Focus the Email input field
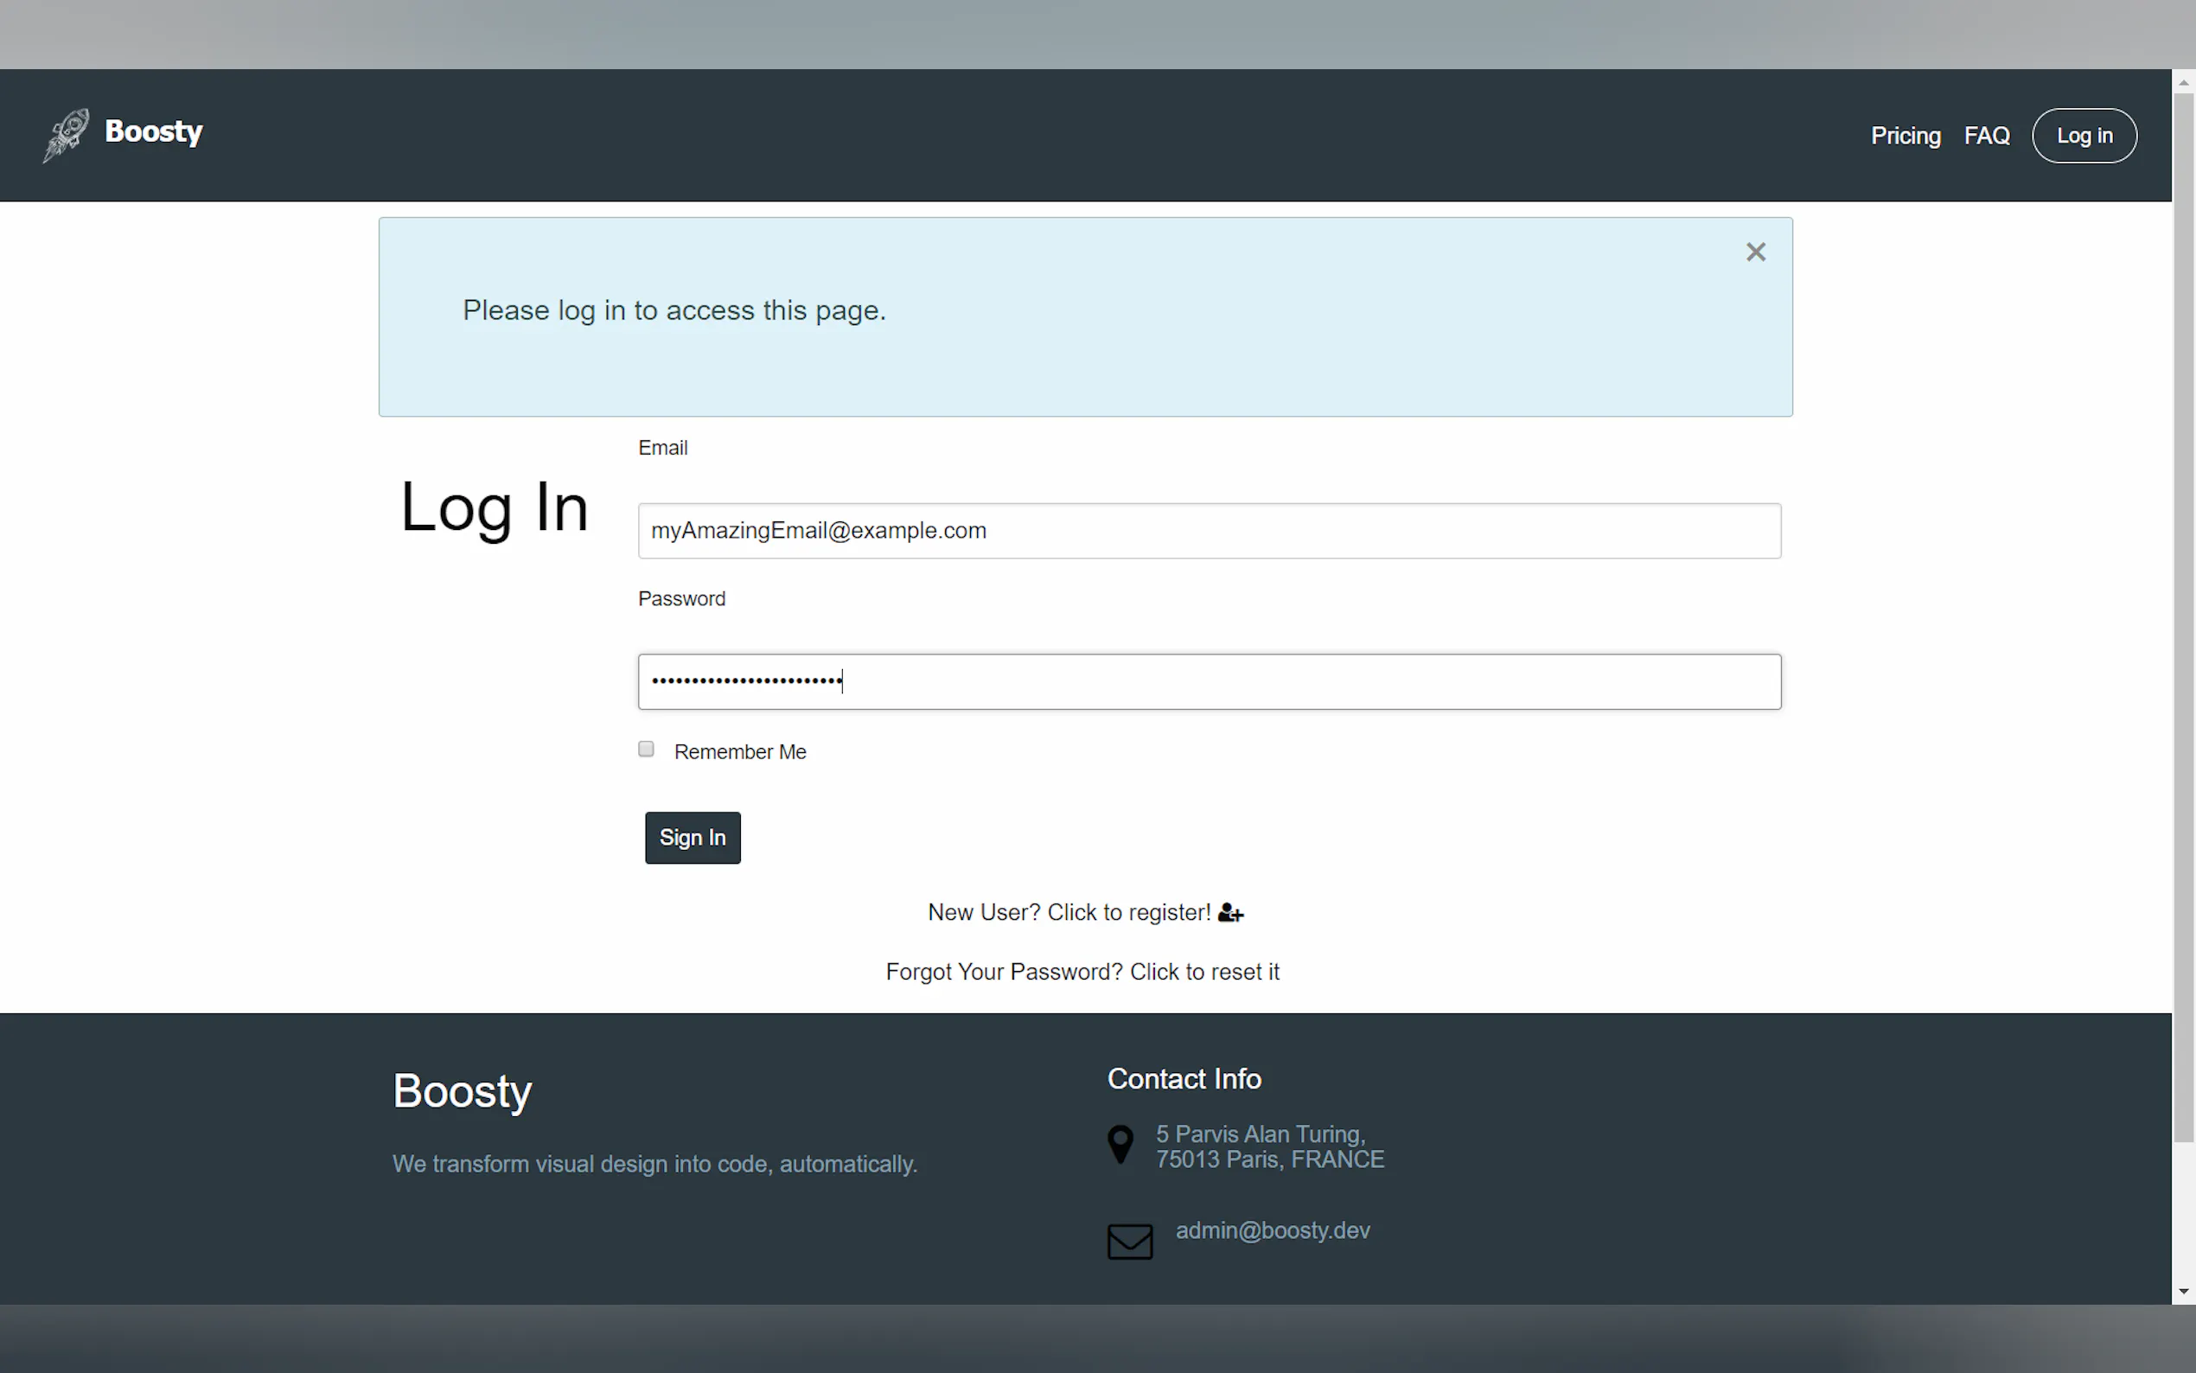This screenshot has width=2196, height=1373. (x=1209, y=531)
